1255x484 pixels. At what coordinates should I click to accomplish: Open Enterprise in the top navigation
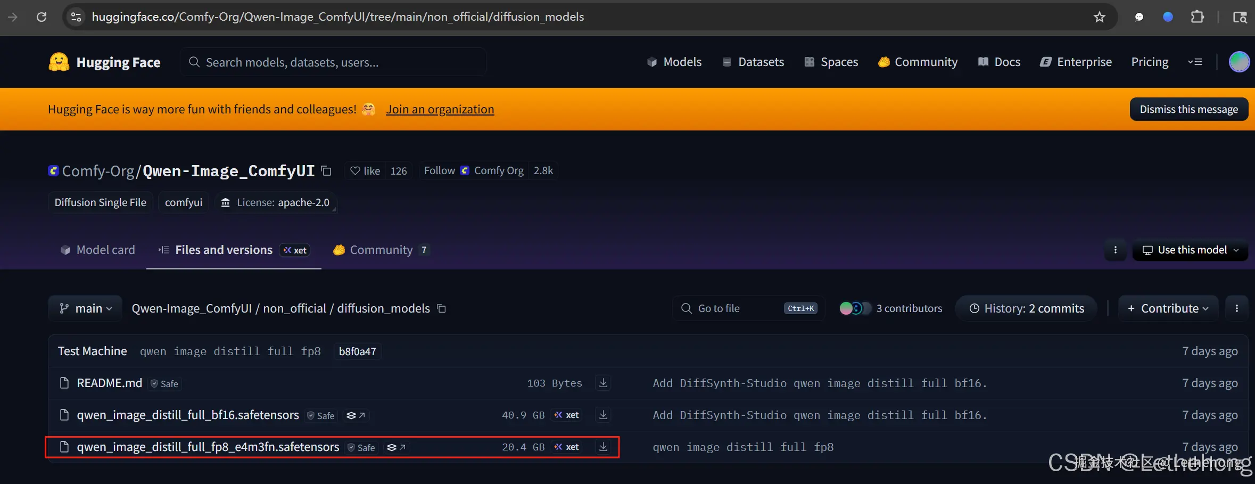click(1076, 62)
